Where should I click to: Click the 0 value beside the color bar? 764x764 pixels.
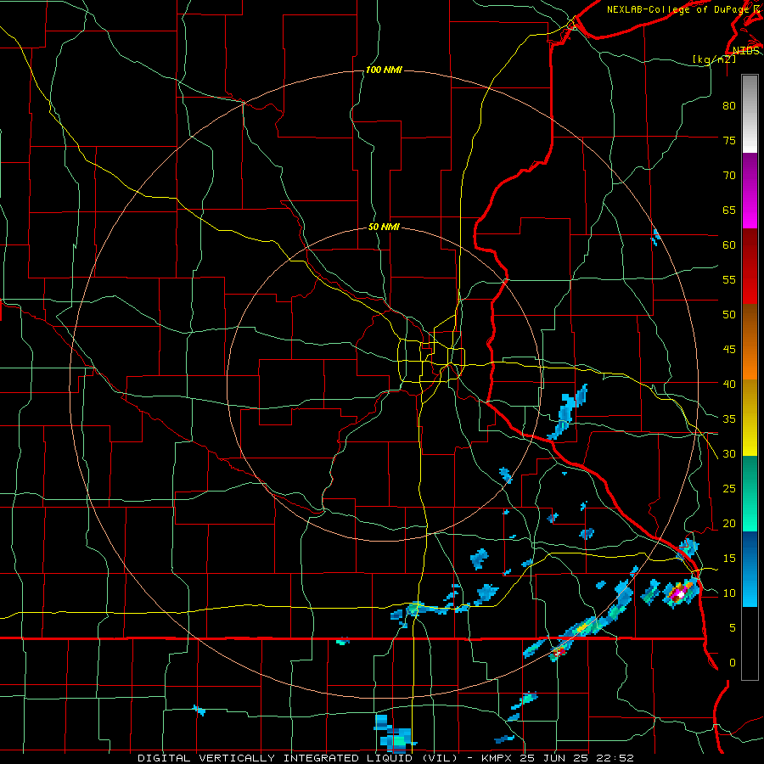(x=733, y=663)
